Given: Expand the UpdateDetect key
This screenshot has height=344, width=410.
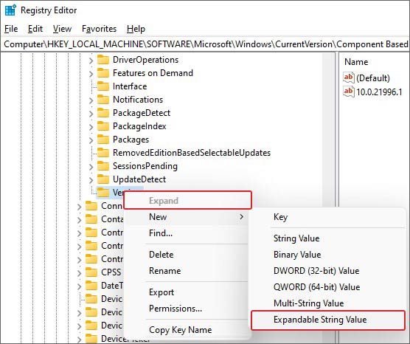Looking at the screenshot, I should click(x=91, y=180).
